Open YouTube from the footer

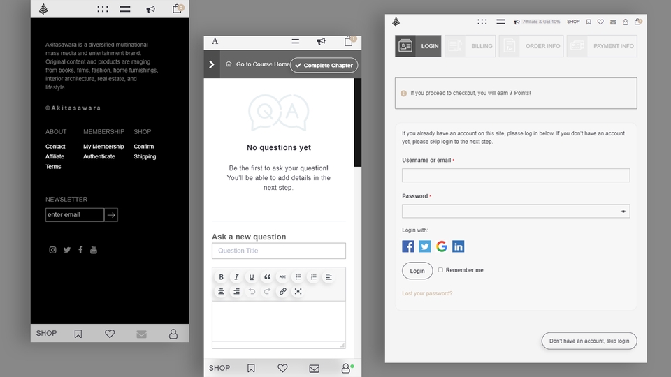pyautogui.click(x=94, y=250)
